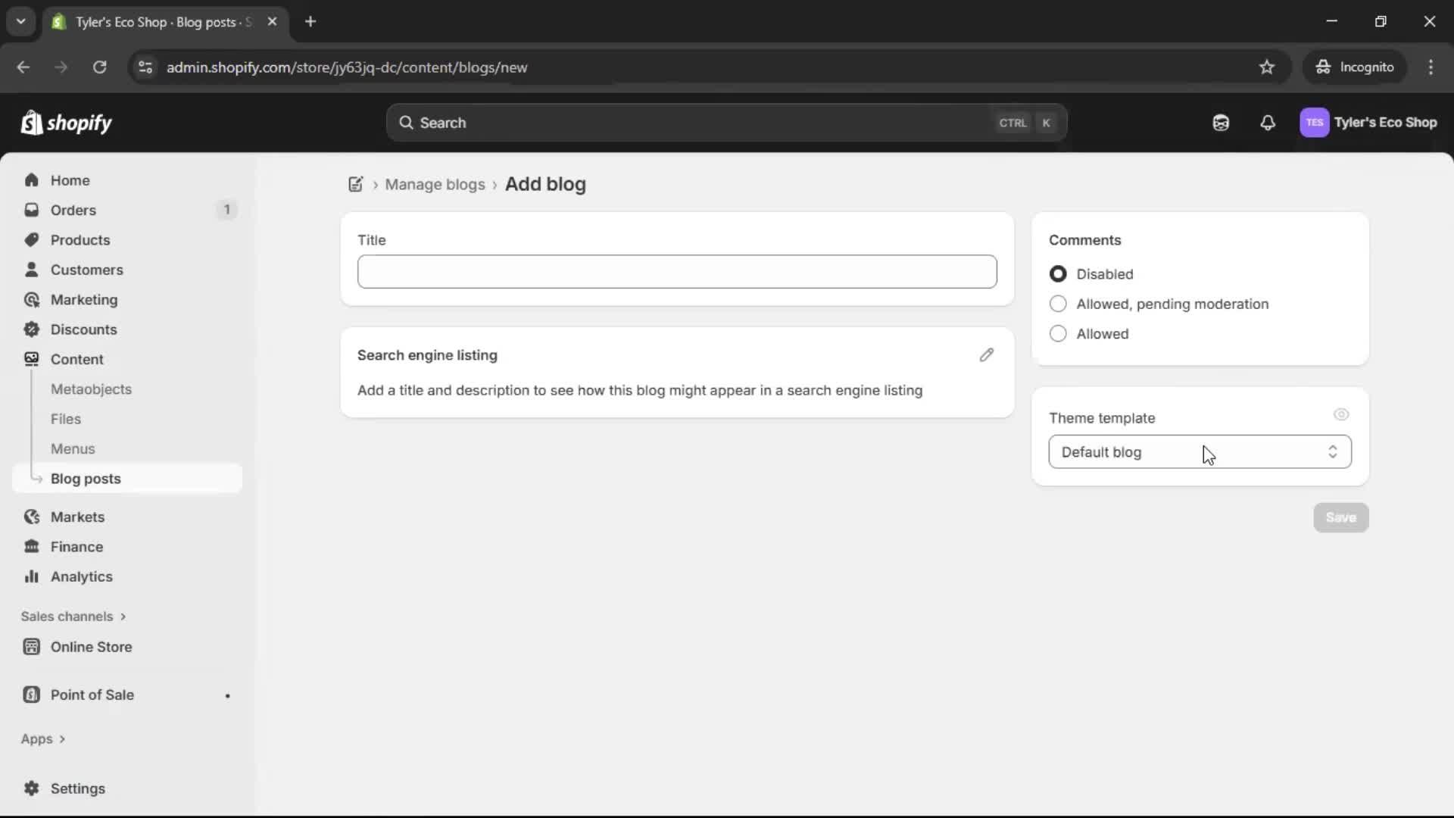Open the notifications bell icon
This screenshot has width=1454, height=818.
tap(1268, 123)
